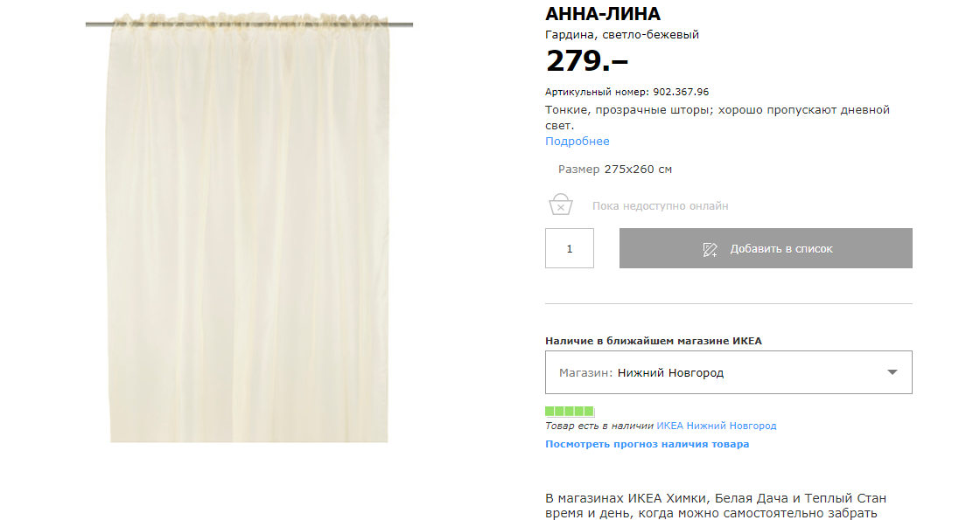This screenshot has width=973, height=520.
Task: Click the Наличие в ближайшем магазине ИКЕА heading
Action: pos(654,341)
